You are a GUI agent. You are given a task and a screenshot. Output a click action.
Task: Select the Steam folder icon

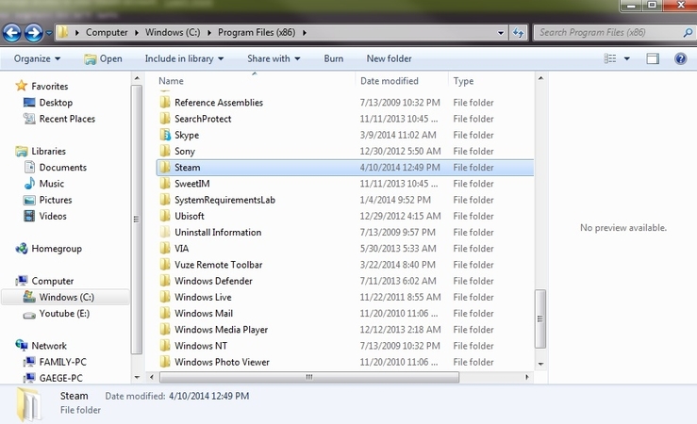click(x=165, y=168)
